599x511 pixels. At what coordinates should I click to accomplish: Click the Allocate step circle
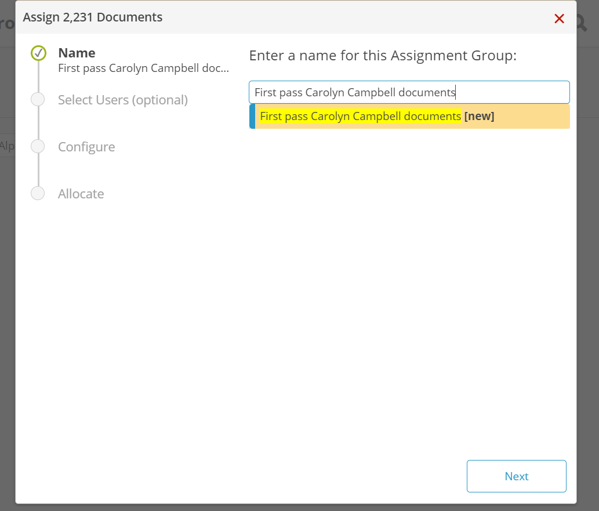pos(38,193)
